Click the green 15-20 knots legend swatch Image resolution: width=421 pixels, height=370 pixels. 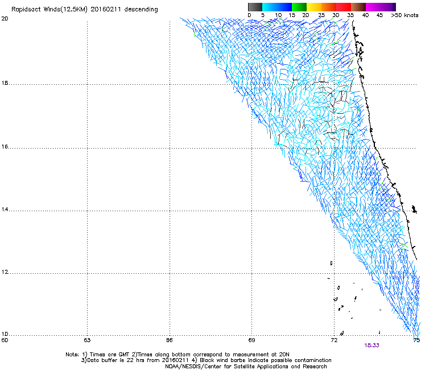pos(299,7)
